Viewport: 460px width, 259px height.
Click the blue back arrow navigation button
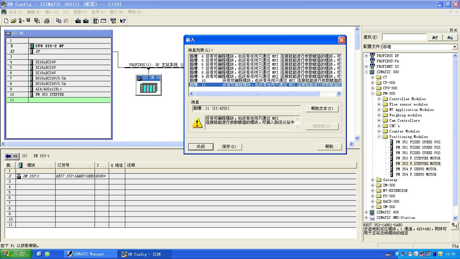click(8, 156)
